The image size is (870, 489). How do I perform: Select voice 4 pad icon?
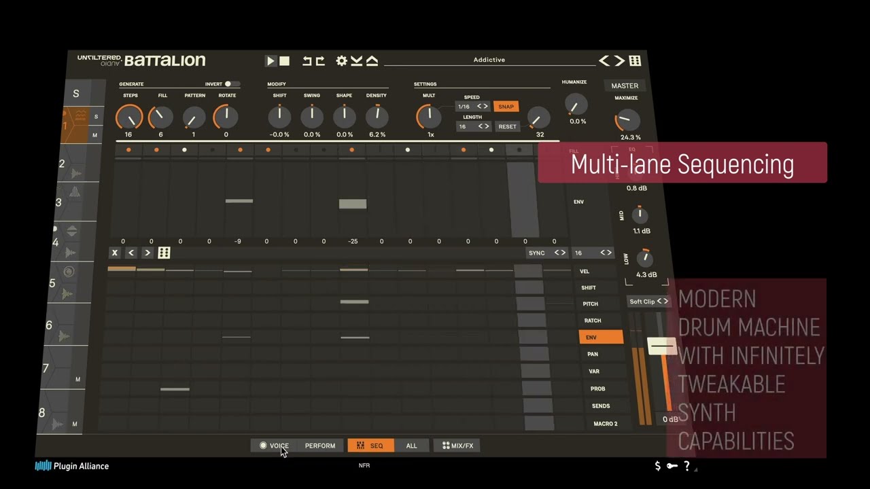click(72, 232)
